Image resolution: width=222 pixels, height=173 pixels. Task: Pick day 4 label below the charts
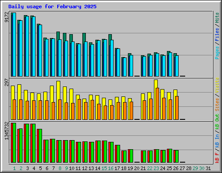pos(34,168)
